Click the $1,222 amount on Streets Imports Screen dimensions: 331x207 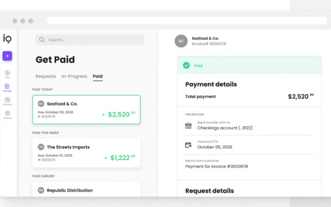(123, 157)
